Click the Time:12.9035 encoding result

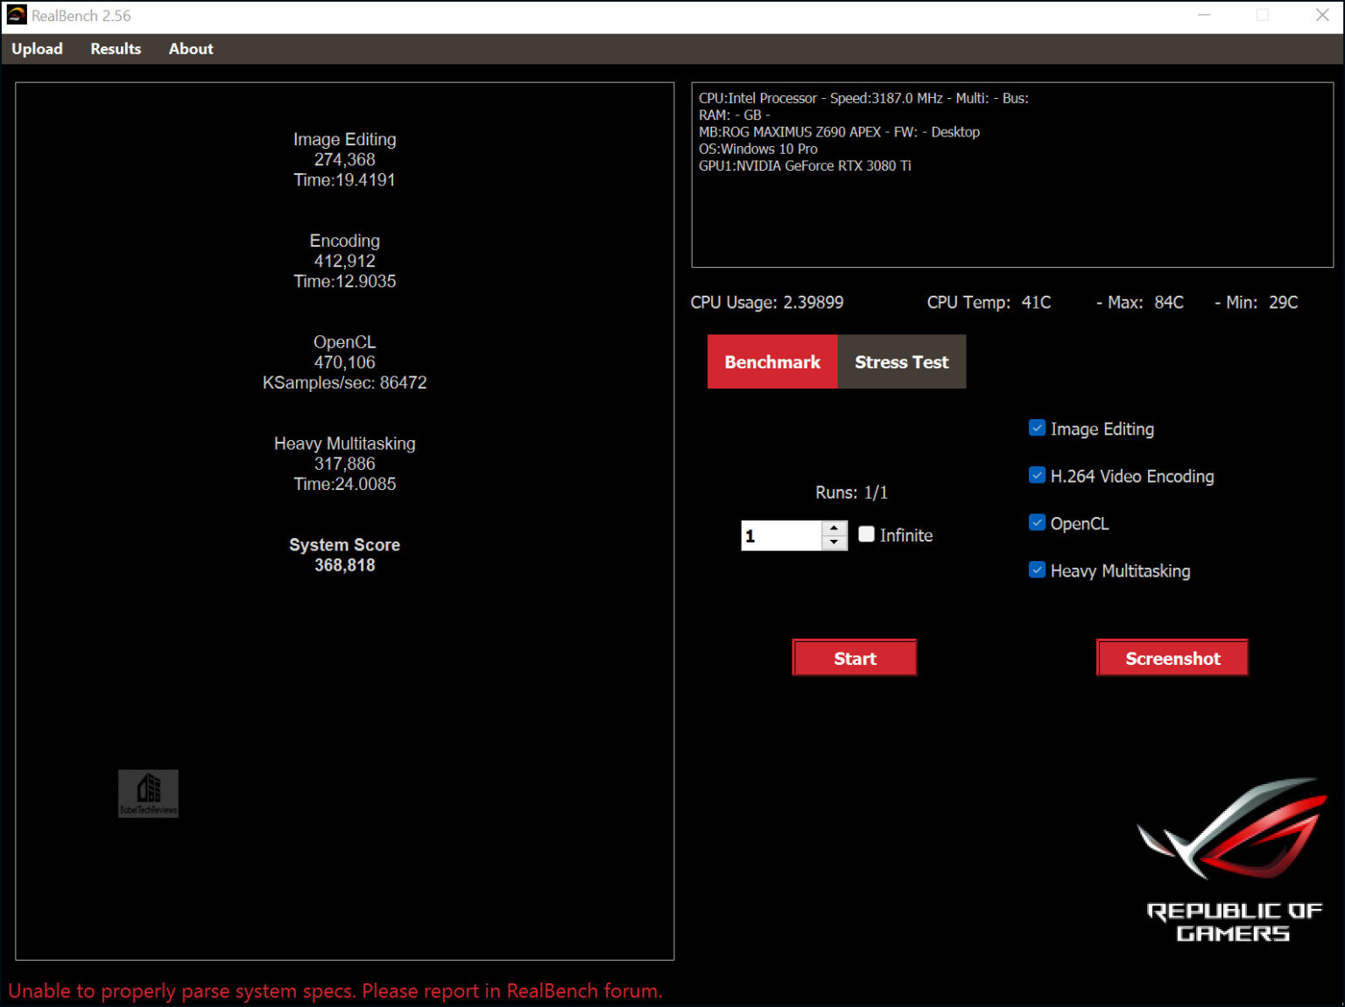(x=345, y=281)
